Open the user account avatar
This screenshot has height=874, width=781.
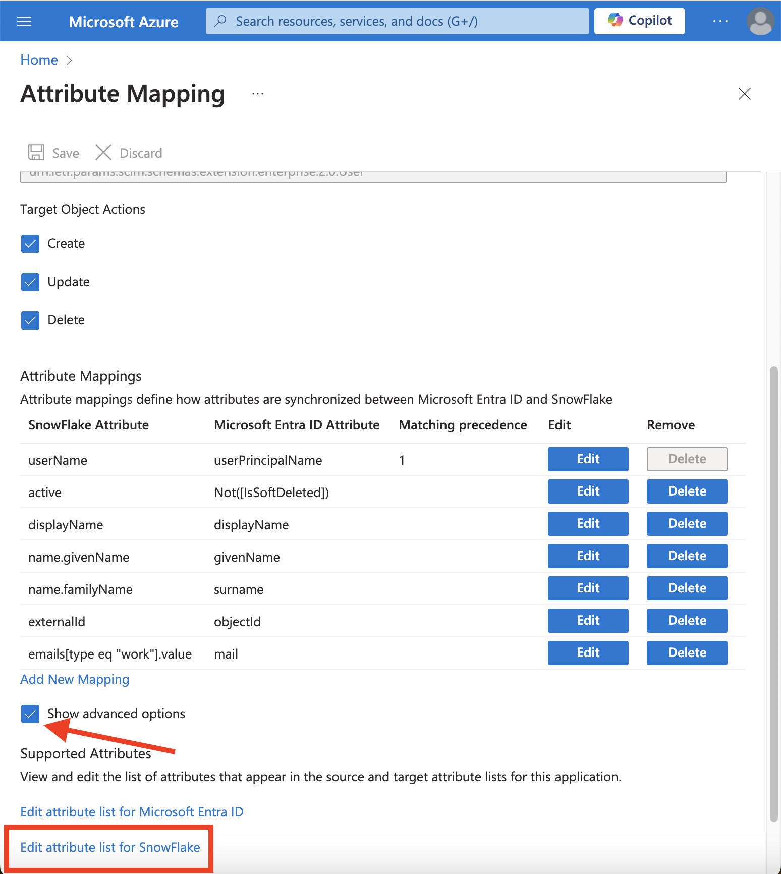coord(760,21)
